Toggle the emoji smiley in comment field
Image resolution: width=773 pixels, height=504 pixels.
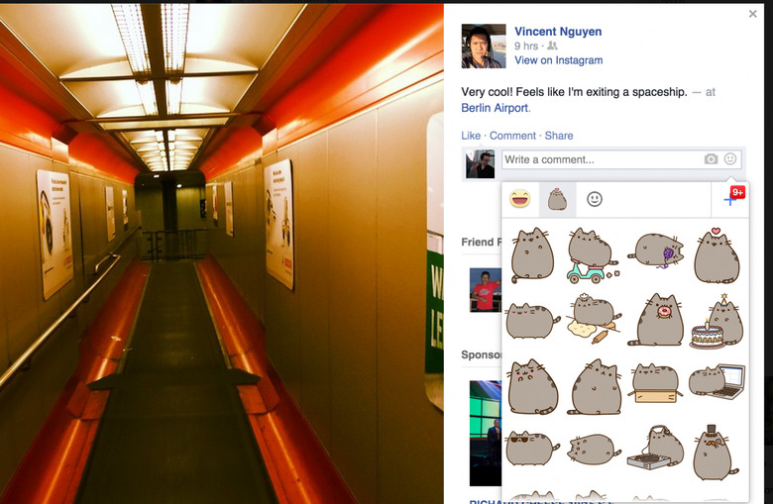(730, 158)
